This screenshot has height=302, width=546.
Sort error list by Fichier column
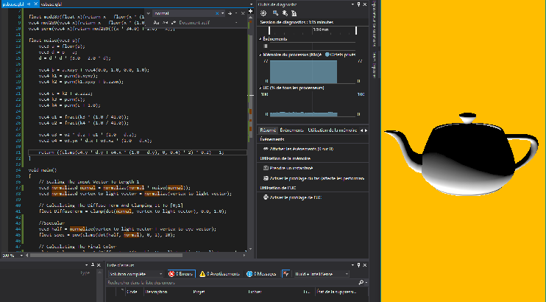tap(254, 292)
